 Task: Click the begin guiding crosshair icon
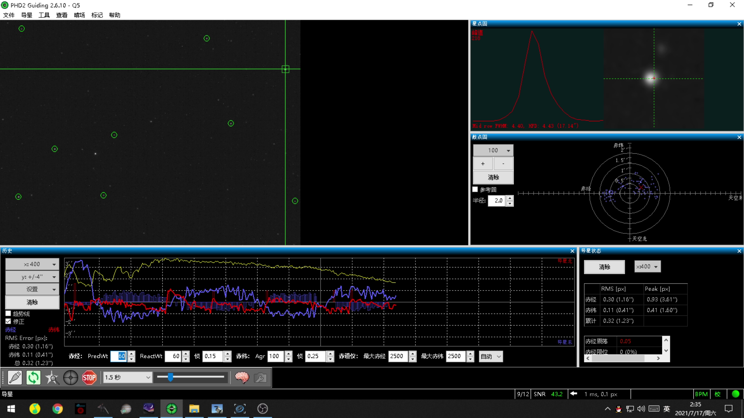tap(71, 377)
